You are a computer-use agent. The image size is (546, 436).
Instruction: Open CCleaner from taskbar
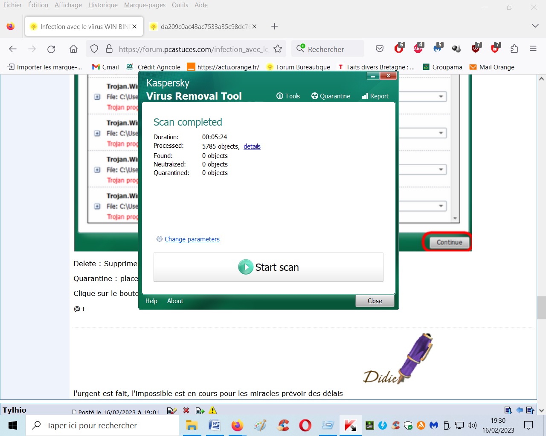[x=283, y=425]
